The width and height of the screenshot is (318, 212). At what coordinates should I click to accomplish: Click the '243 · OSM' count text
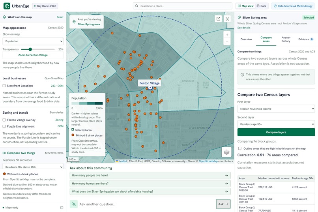(57, 86)
